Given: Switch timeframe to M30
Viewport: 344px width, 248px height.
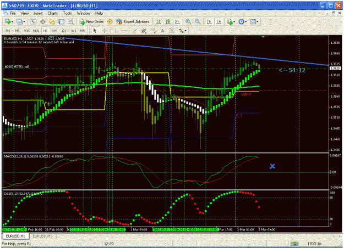Looking at the screenshot, I should [36, 31].
